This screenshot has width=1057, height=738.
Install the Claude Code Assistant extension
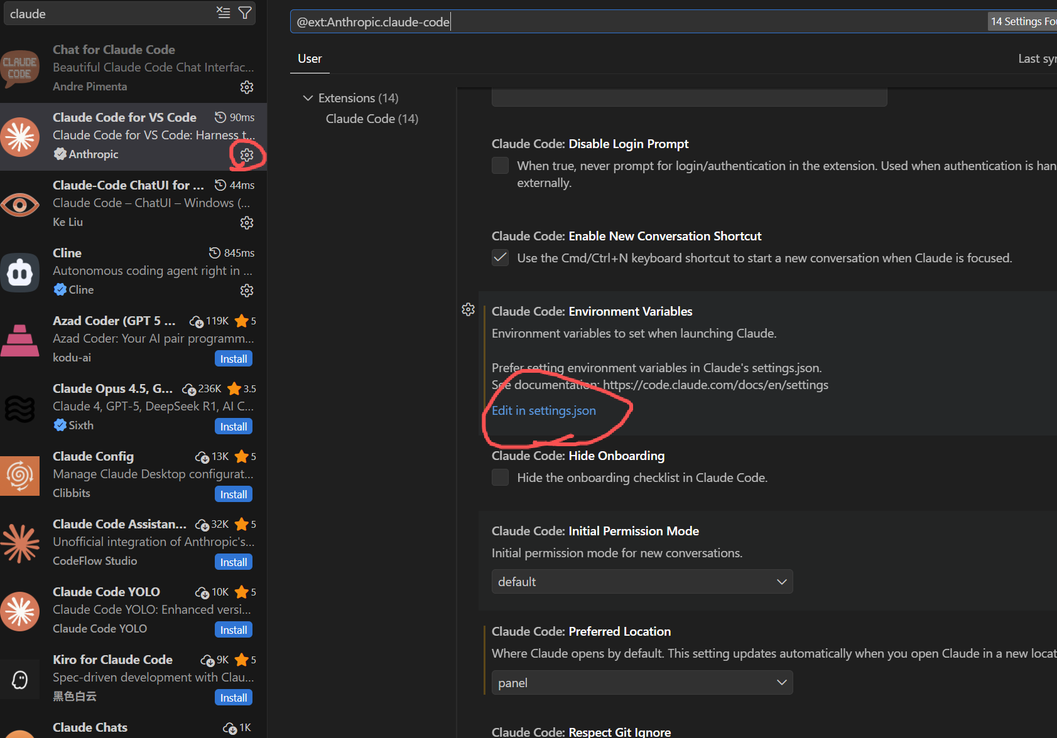pyautogui.click(x=234, y=562)
